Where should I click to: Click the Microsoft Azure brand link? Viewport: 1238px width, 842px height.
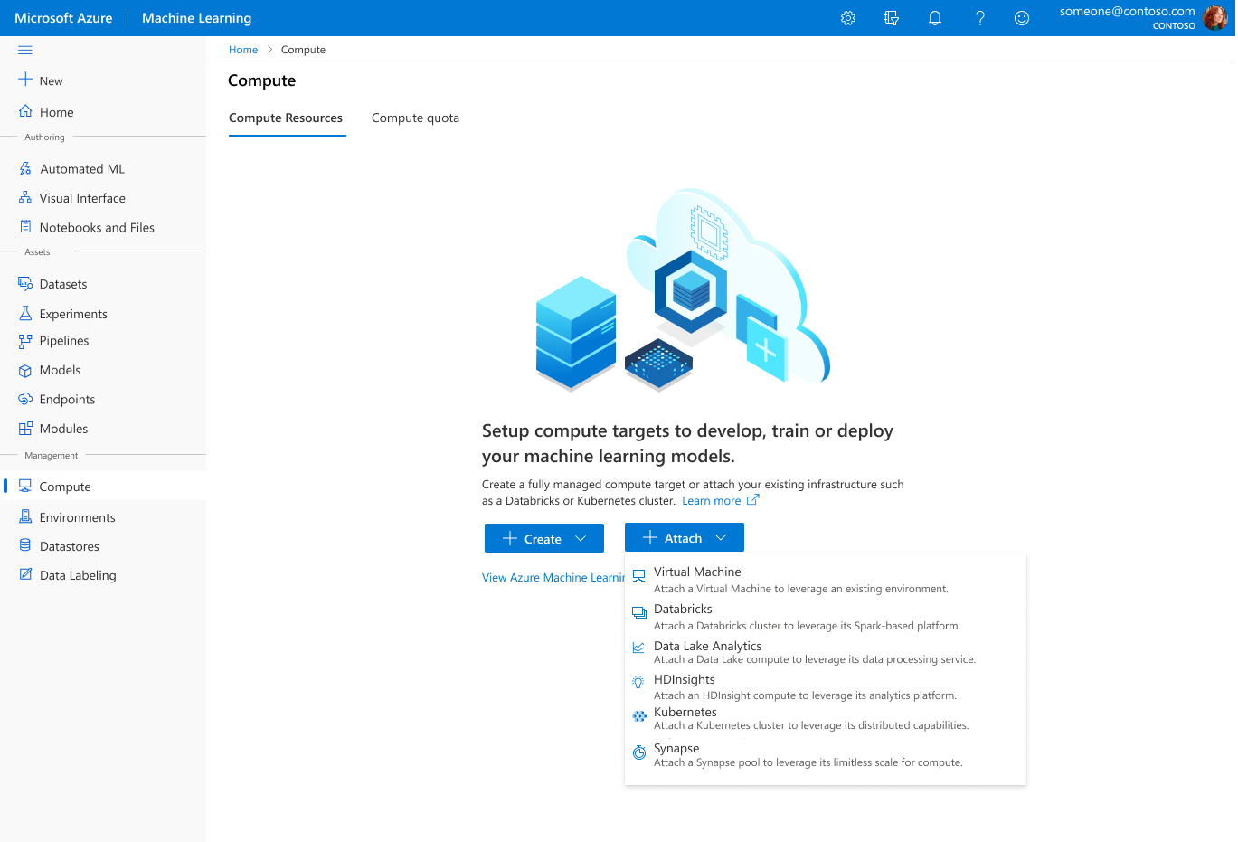63,18
